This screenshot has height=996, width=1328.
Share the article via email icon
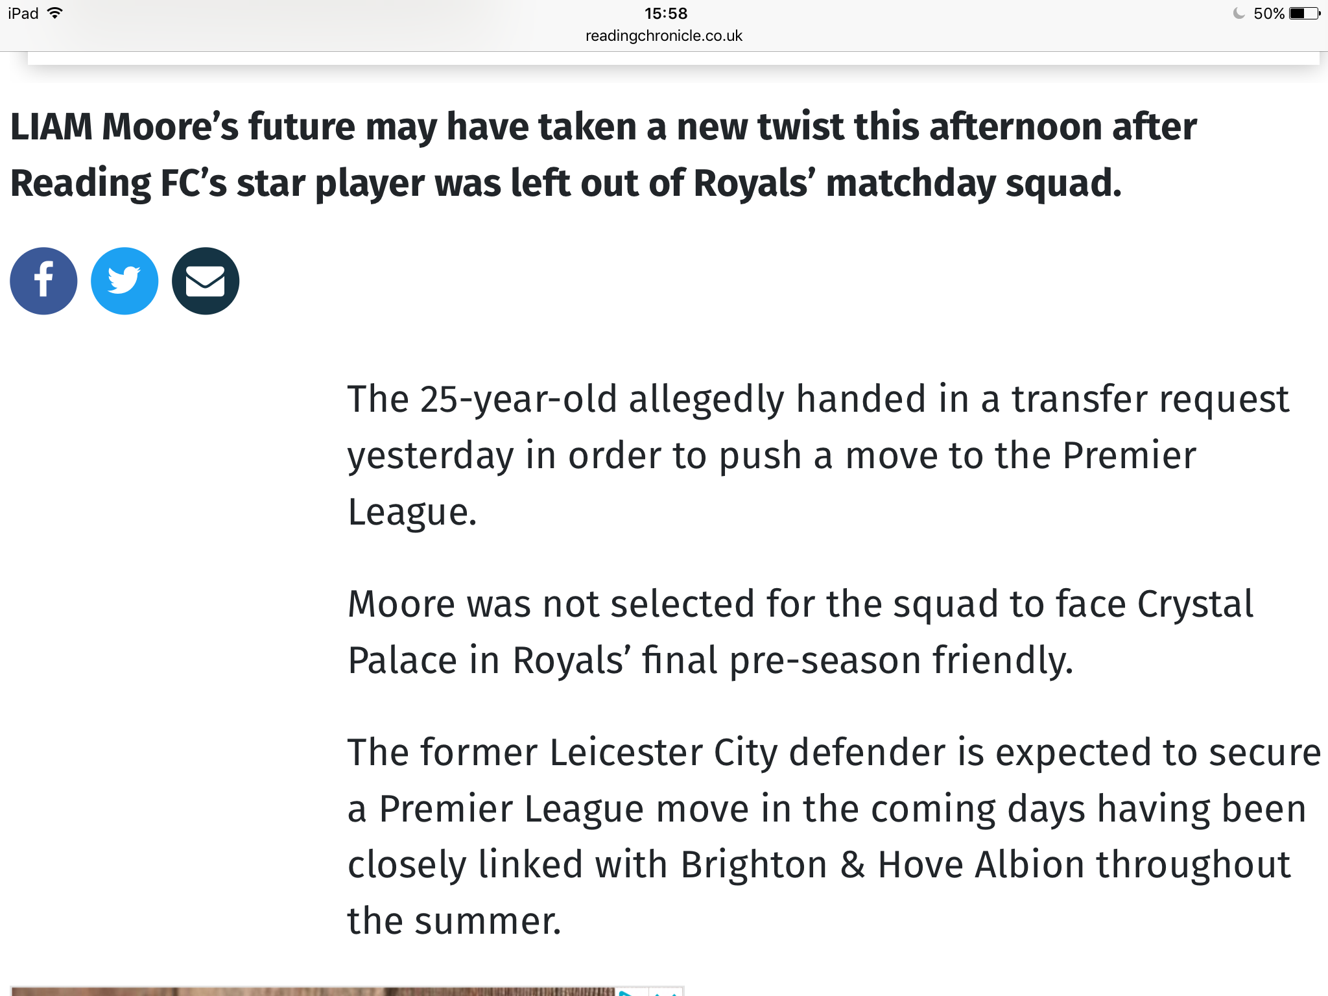(206, 281)
